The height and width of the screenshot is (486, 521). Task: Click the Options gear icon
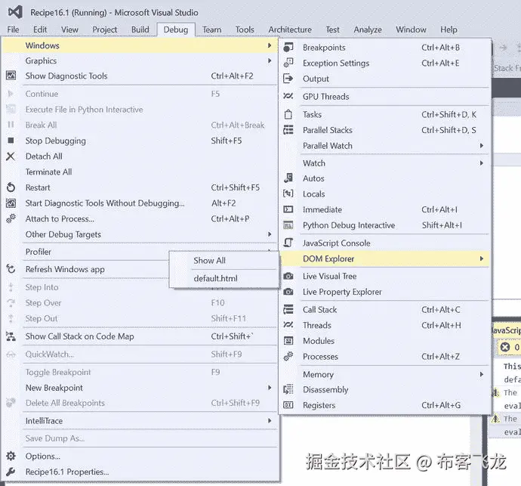point(11,456)
